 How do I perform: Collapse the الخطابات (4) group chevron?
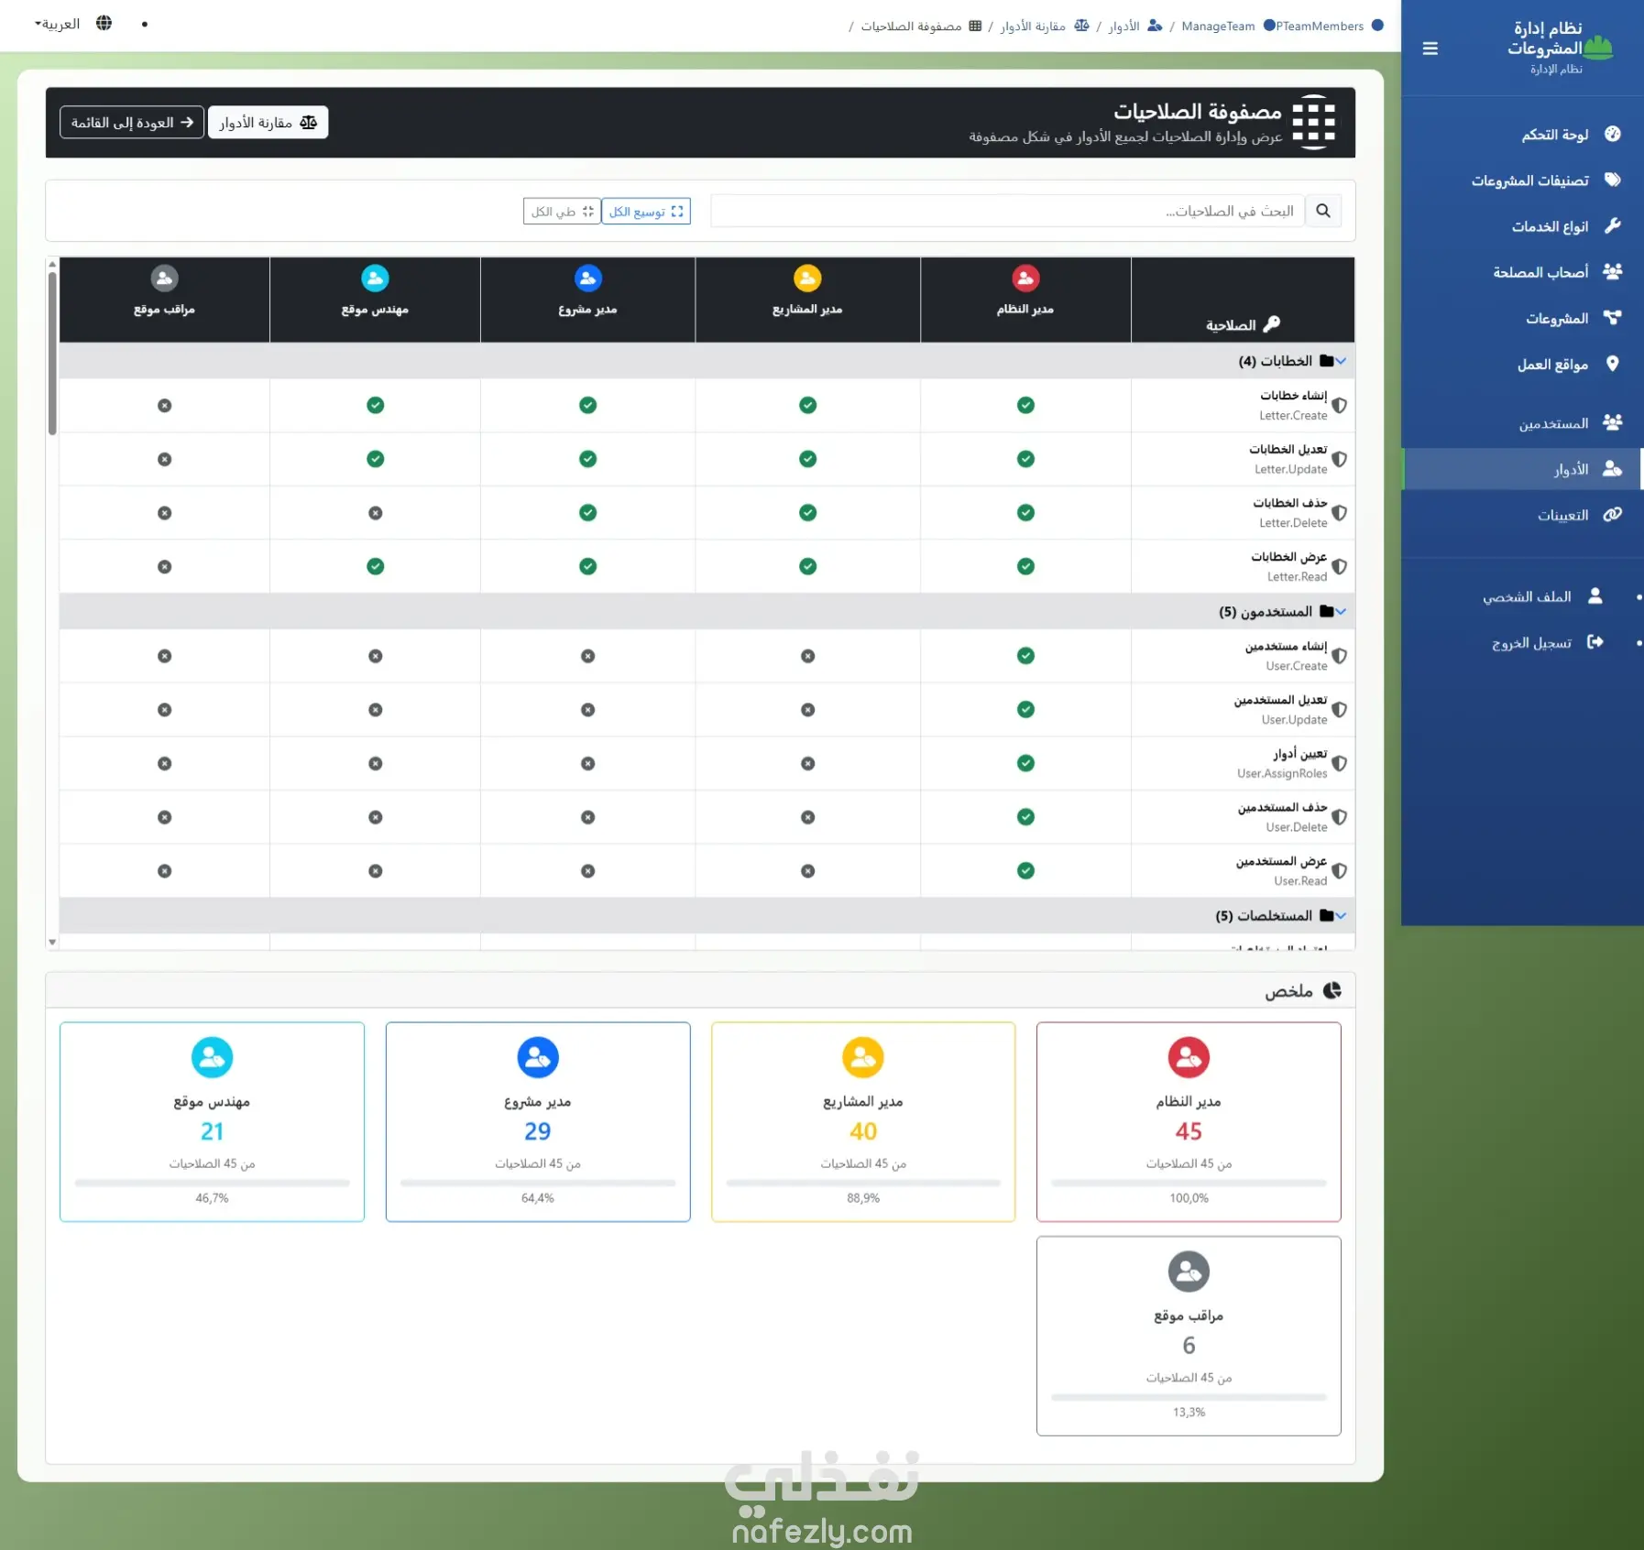click(1342, 361)
